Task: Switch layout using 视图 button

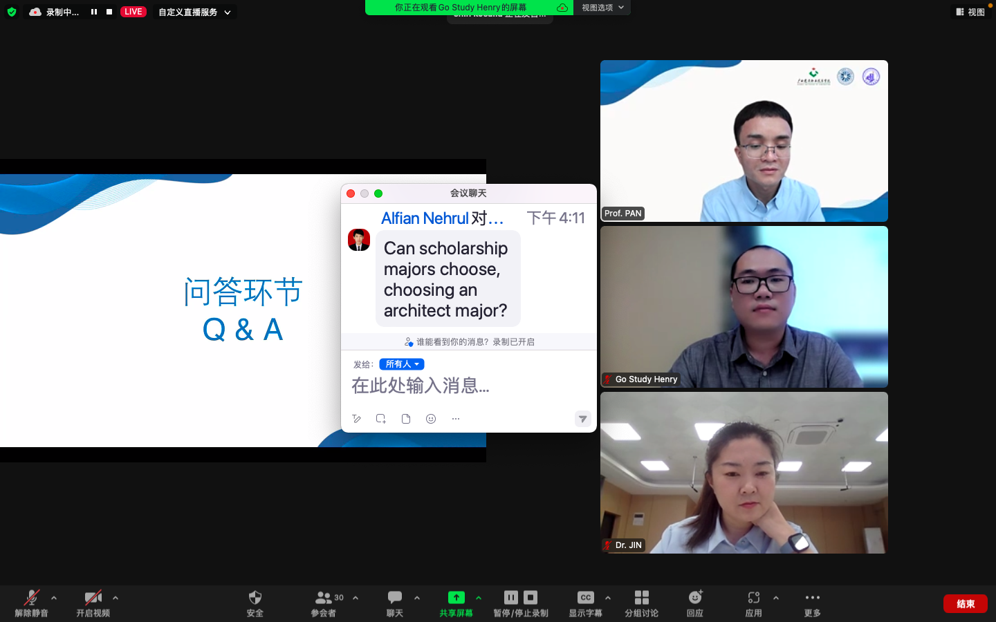Action: 970,12
